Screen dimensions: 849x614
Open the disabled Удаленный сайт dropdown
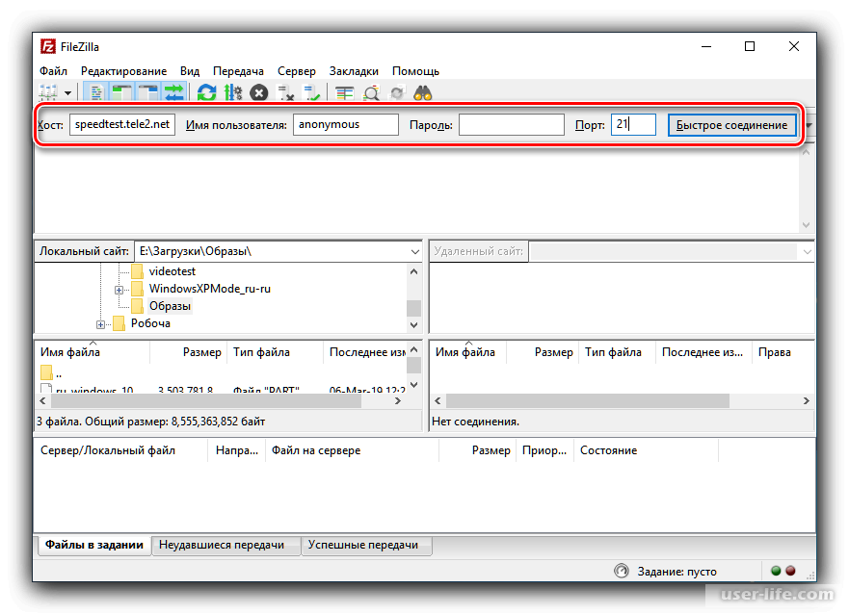click(807, 251)
